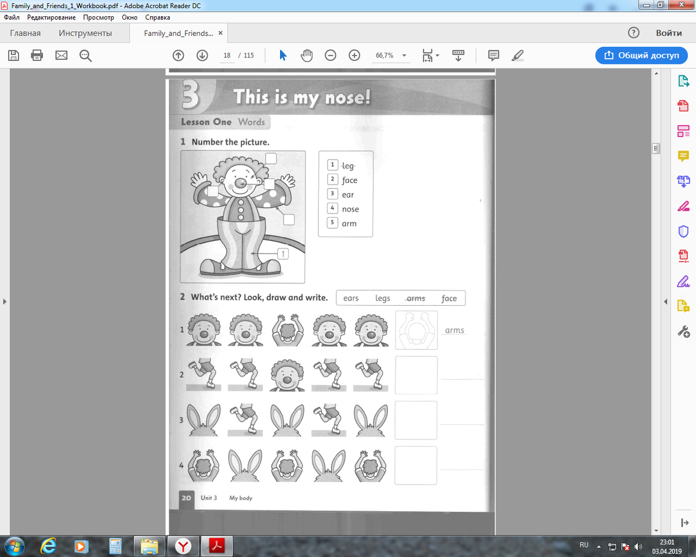The height and width of the screenshot is (557, 696).
Task: Show hidden system tray icons
Action: tap(599, 547)
